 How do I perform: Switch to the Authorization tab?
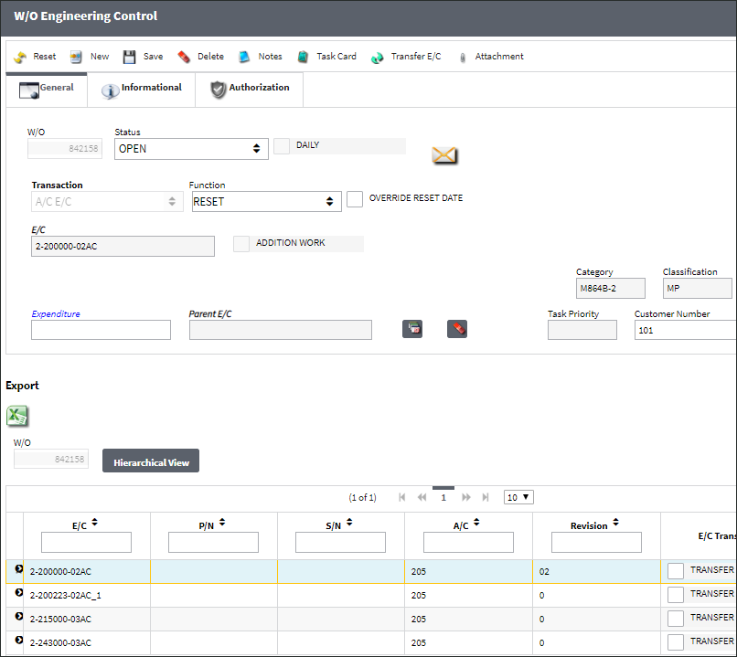click(x=249, y=90)
